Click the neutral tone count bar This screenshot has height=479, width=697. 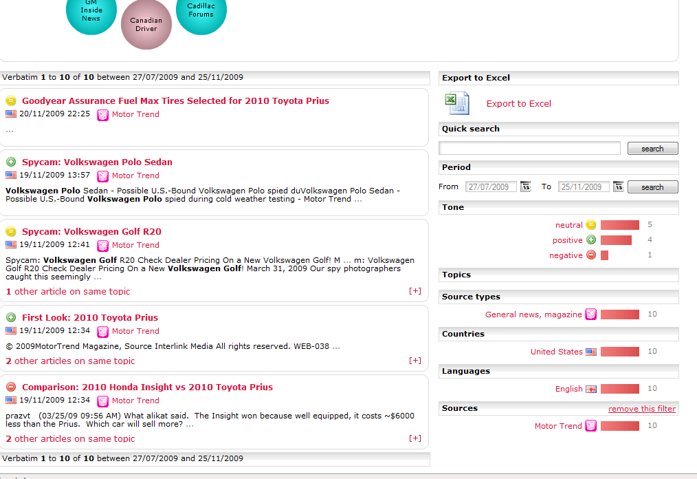[x=620, y=225]
